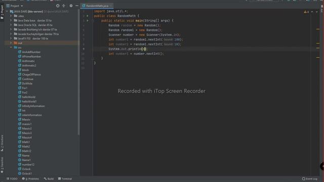Click the DoWhile class icon
324x182 pixels.
click(20, 83)
